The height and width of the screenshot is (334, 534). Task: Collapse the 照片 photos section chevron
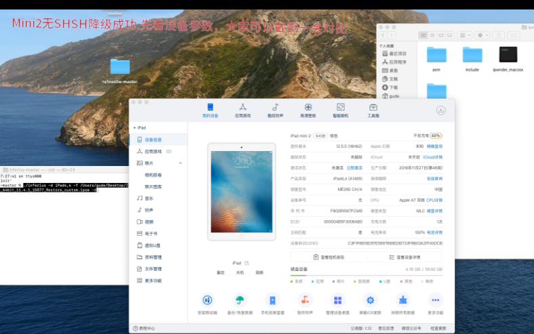tap(180, 163)
